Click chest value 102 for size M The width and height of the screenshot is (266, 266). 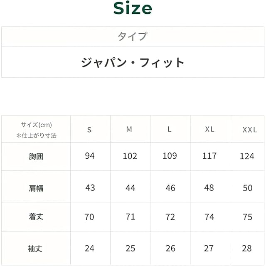click(x=130, y=156)
